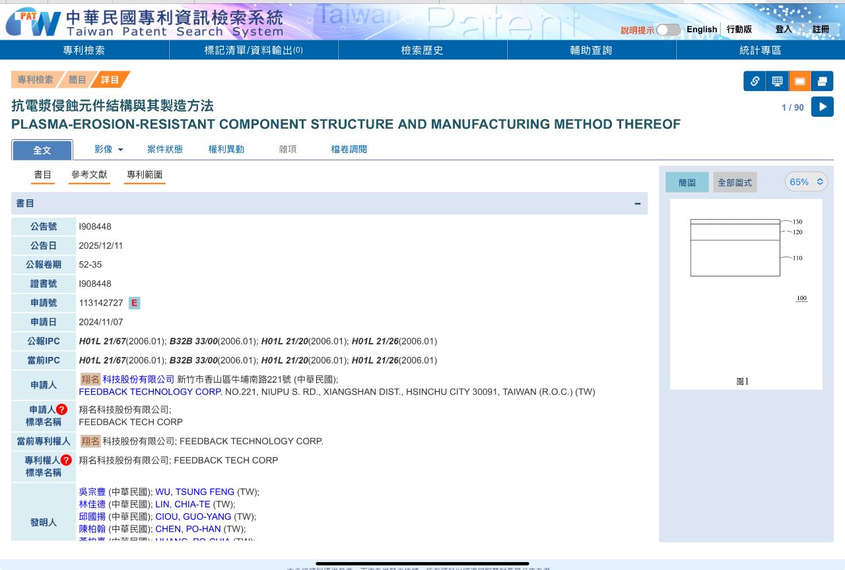Switch site language to English

tap(702, 29)
